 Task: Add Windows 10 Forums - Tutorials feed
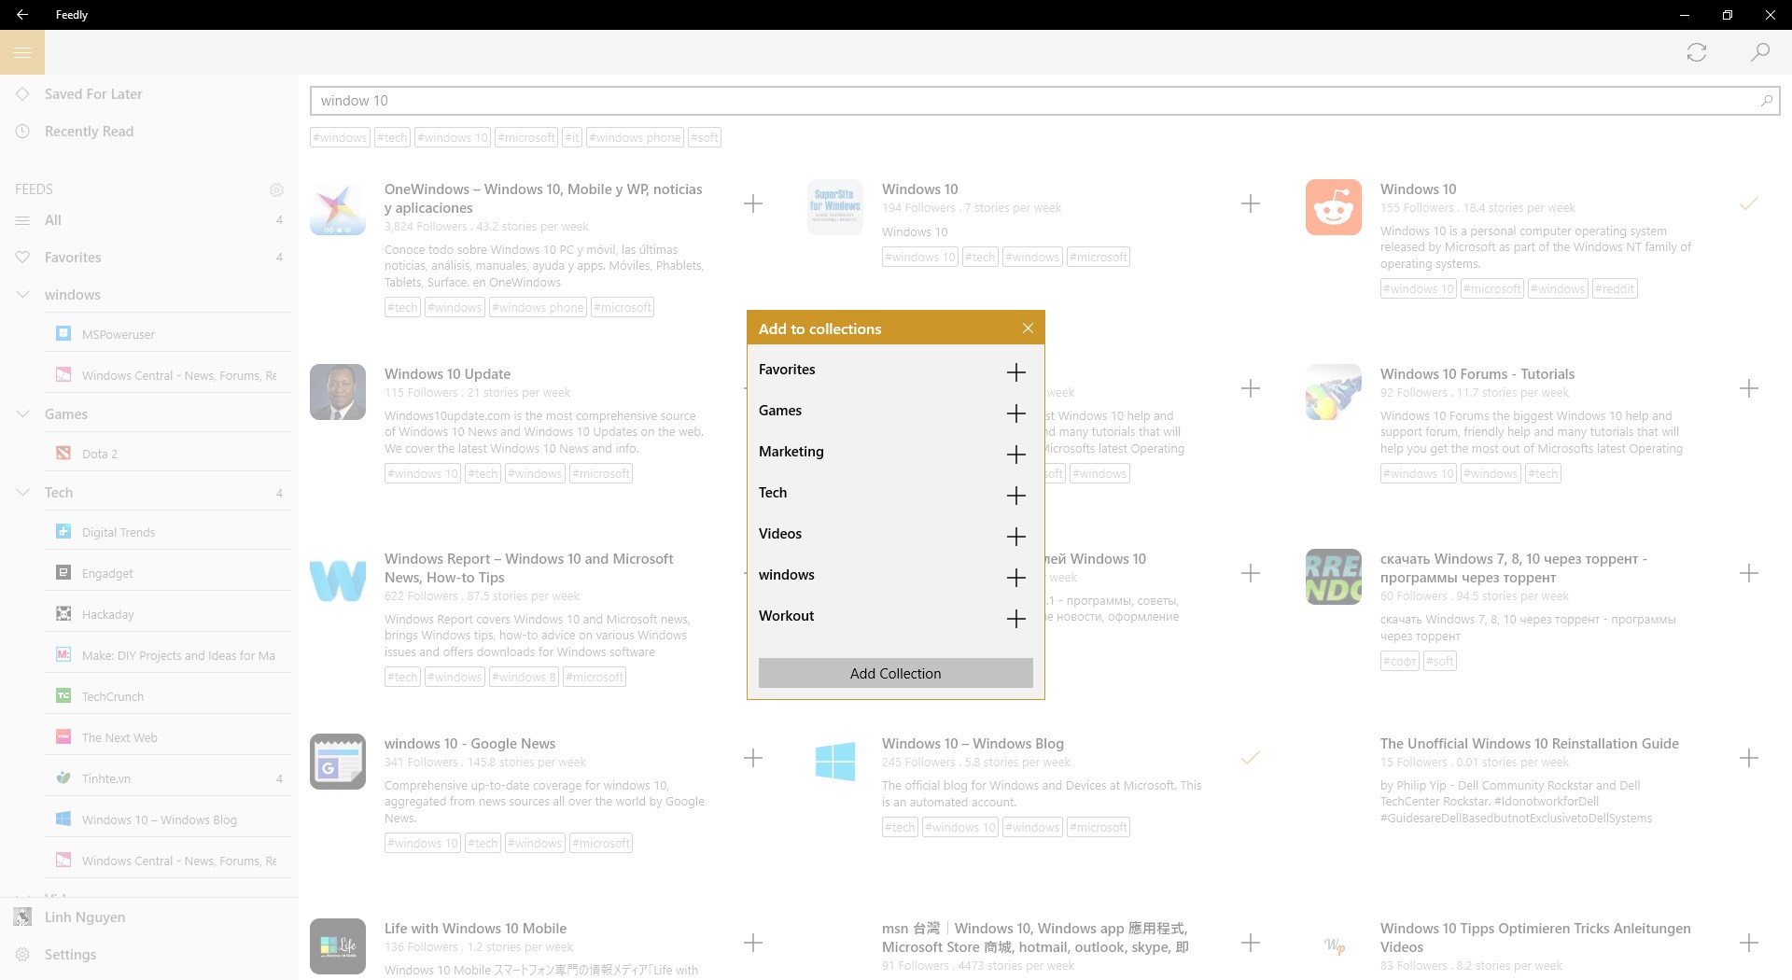(1749, 388)
